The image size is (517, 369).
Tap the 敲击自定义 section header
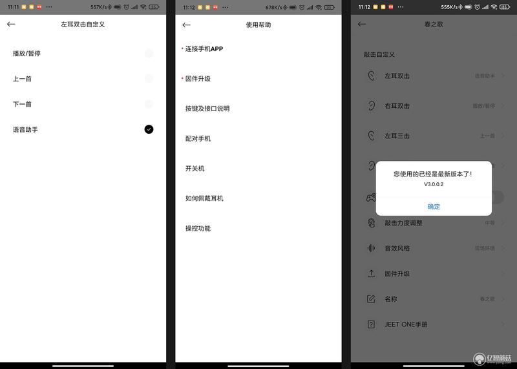[379, 54]
